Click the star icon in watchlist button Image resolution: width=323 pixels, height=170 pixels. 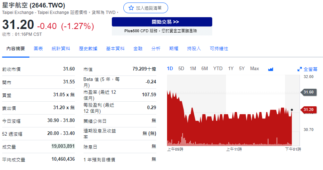point(131,8)
